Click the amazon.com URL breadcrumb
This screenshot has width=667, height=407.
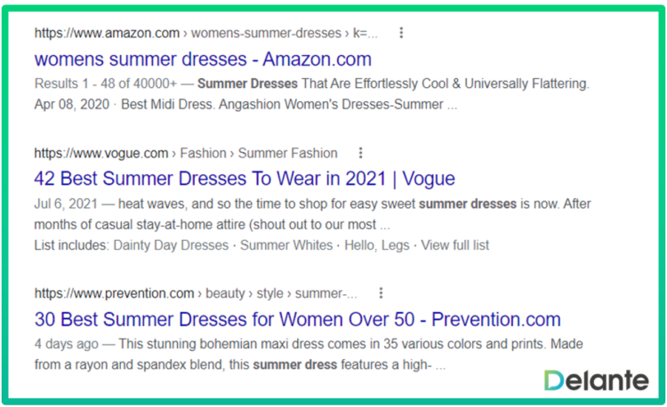click(206, 33)
